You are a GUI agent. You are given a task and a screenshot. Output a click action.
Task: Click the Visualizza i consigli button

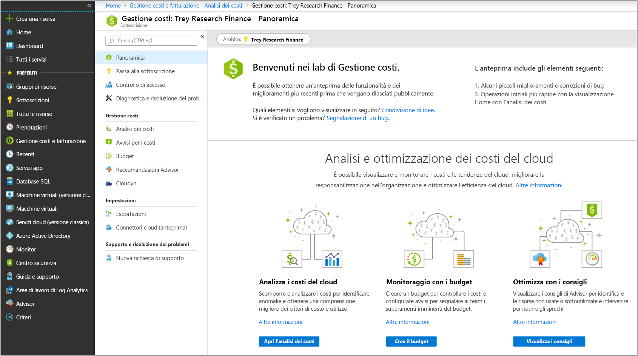coord(549,341)
